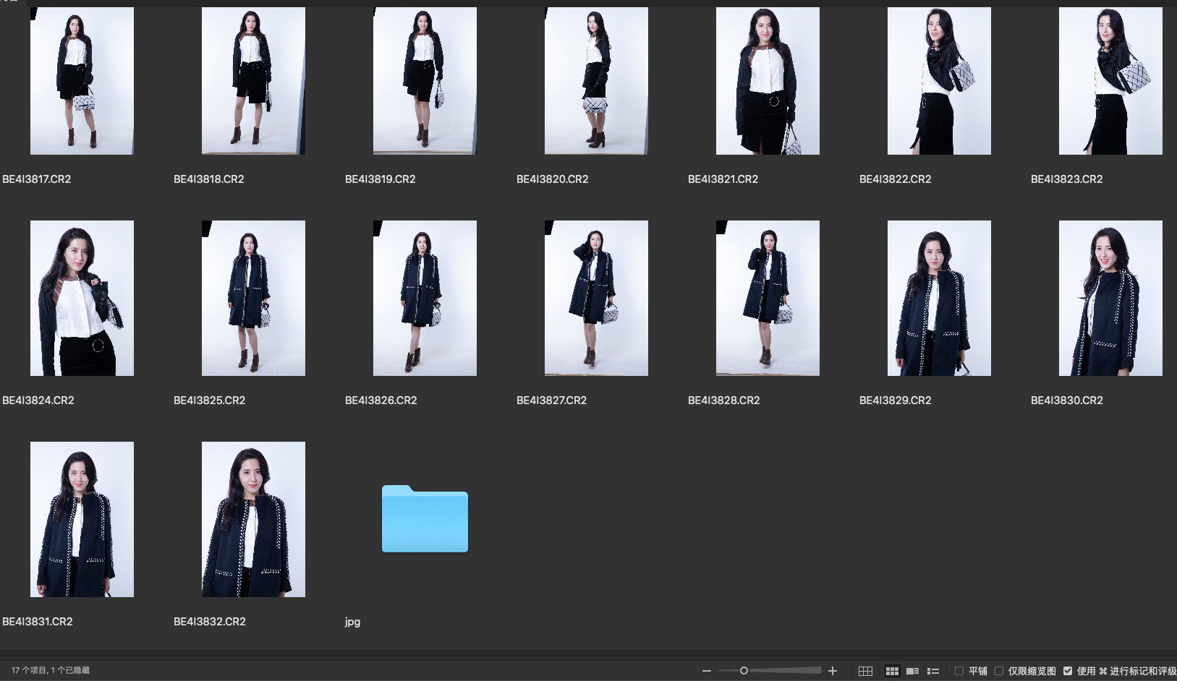Switch to details view layout

point(913,671)
